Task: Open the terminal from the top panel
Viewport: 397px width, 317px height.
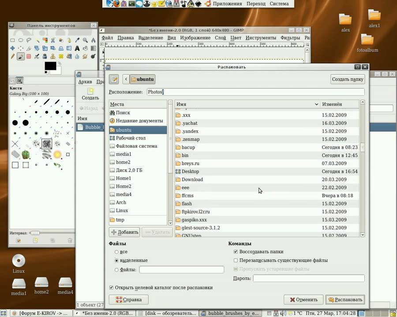Action: (131, 4)
